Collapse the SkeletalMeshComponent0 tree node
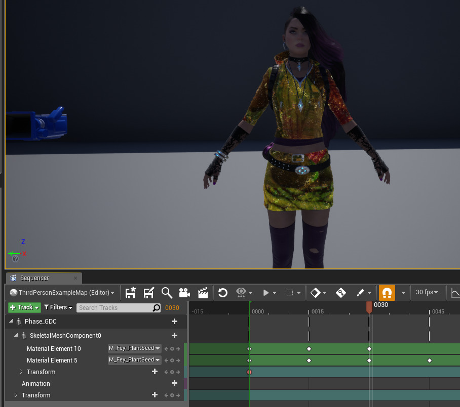 [x=16, y=336]
